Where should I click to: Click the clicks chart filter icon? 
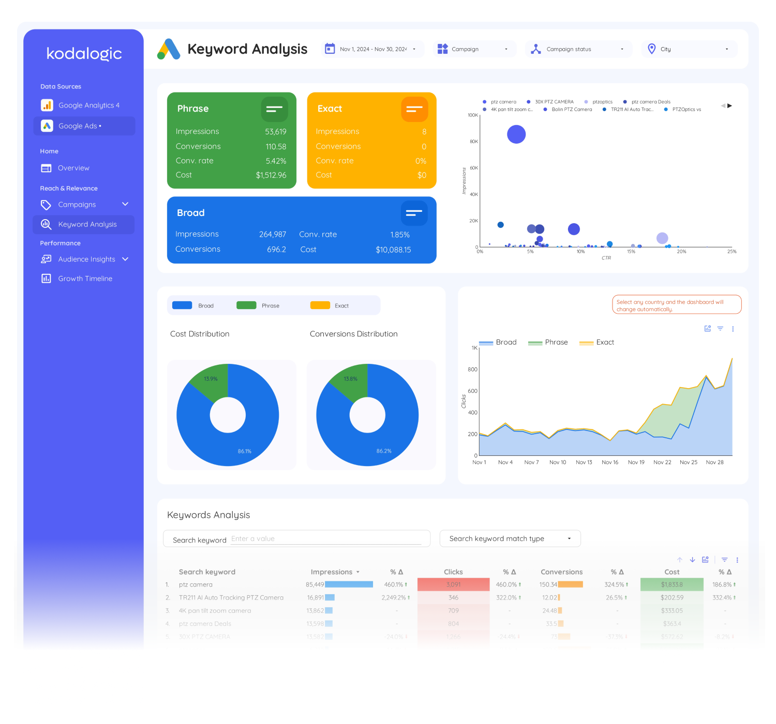(x=720, y=329)
